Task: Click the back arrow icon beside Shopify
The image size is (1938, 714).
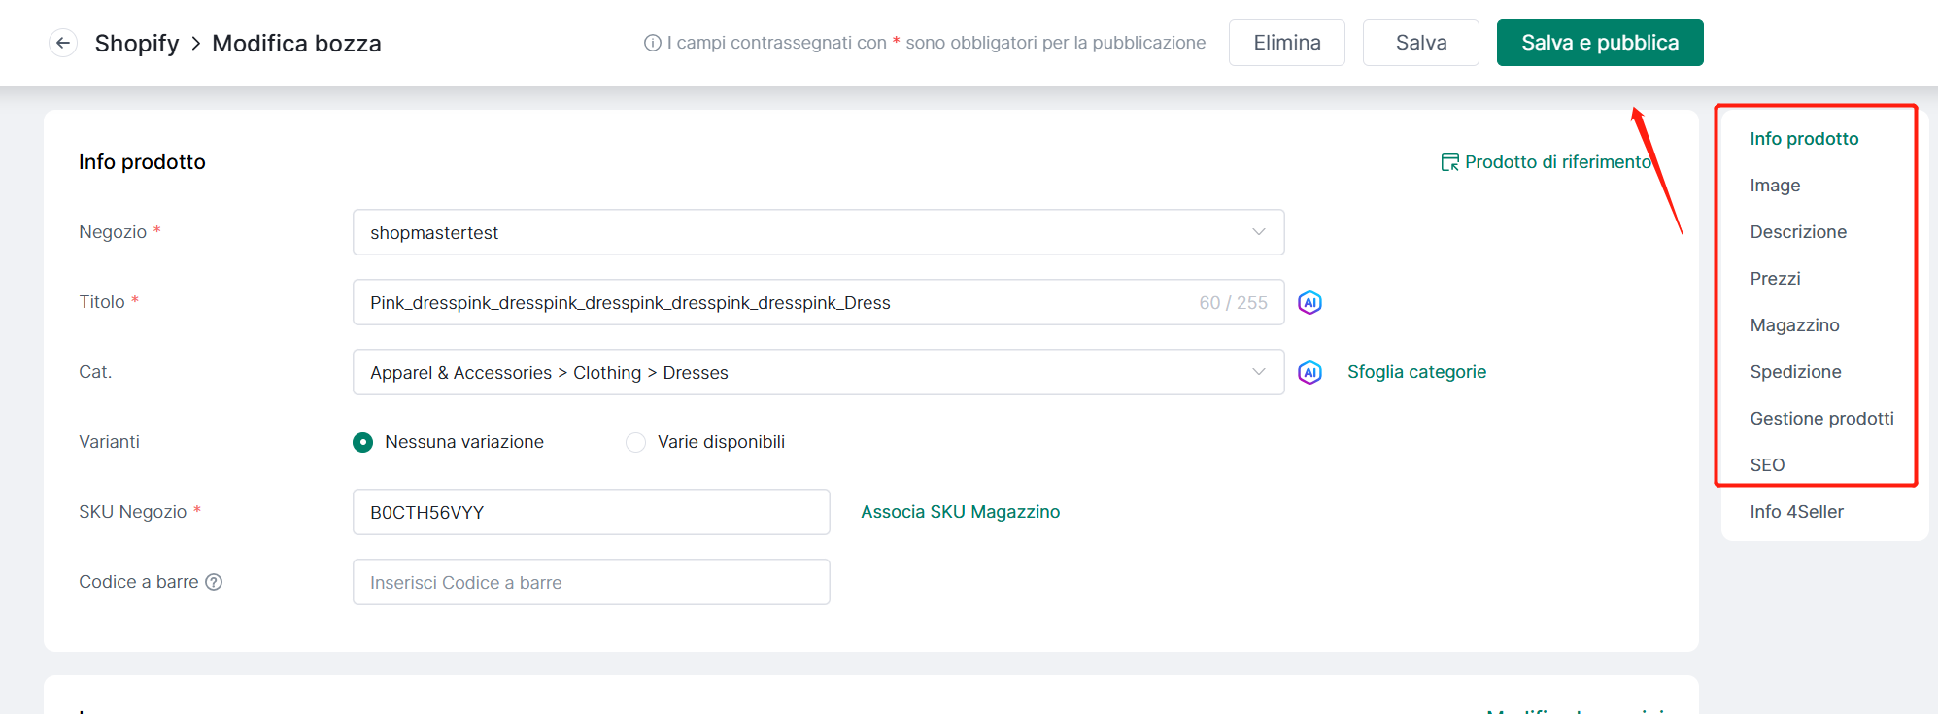Action: tap(63, 43)
